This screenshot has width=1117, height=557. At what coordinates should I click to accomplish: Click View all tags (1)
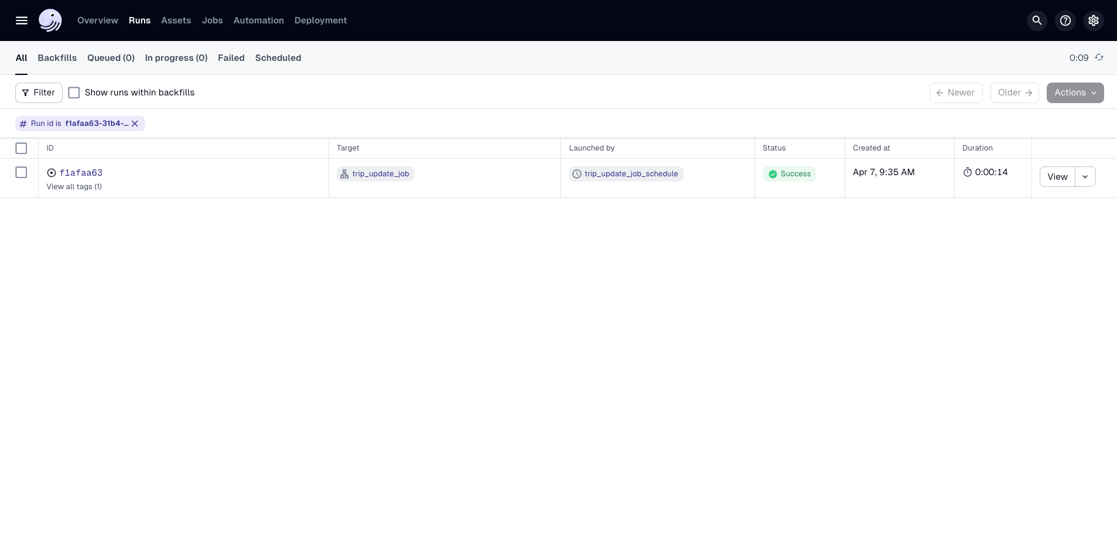74,187
